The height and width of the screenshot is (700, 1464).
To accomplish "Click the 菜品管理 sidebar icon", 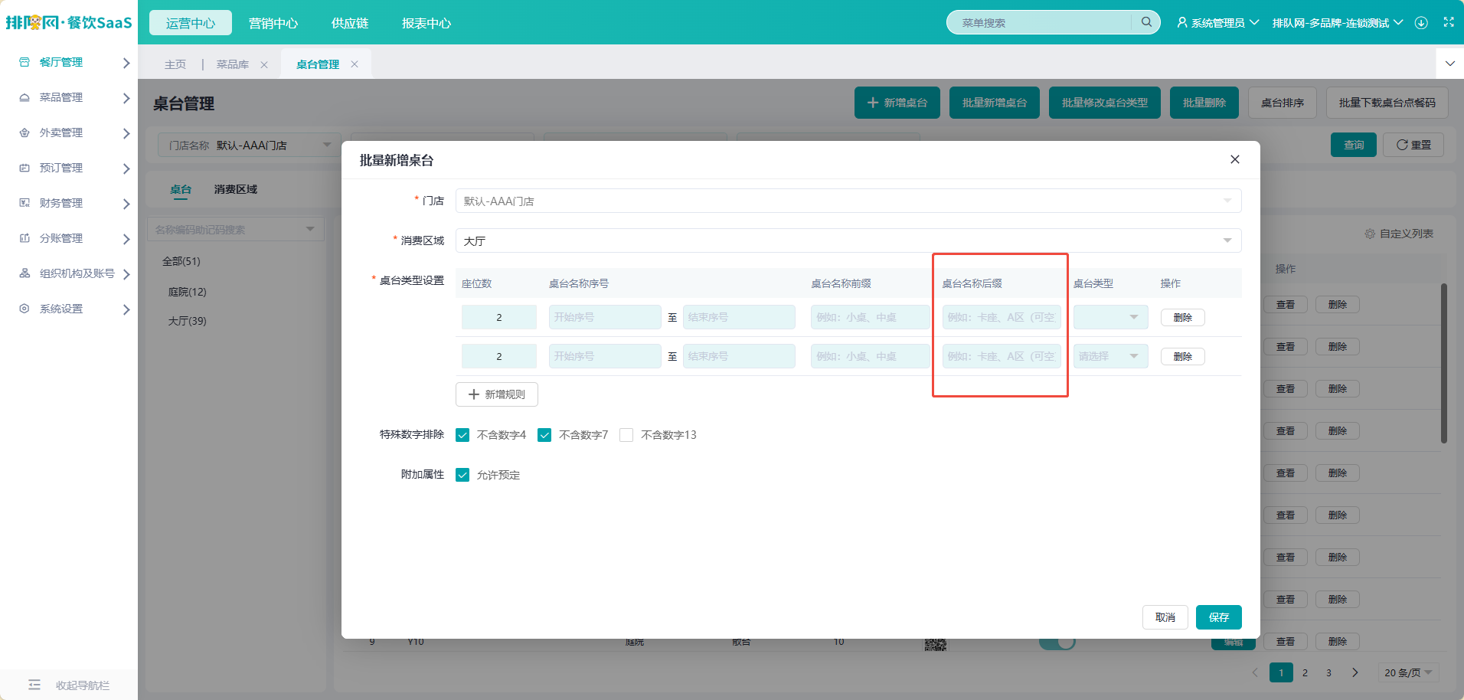I will pos(25,97).
